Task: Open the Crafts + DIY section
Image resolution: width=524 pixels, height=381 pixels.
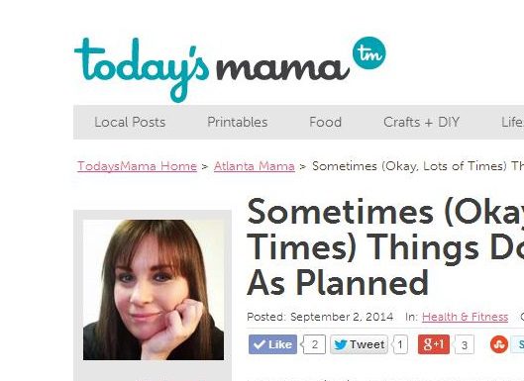Action: coord(421,122)
